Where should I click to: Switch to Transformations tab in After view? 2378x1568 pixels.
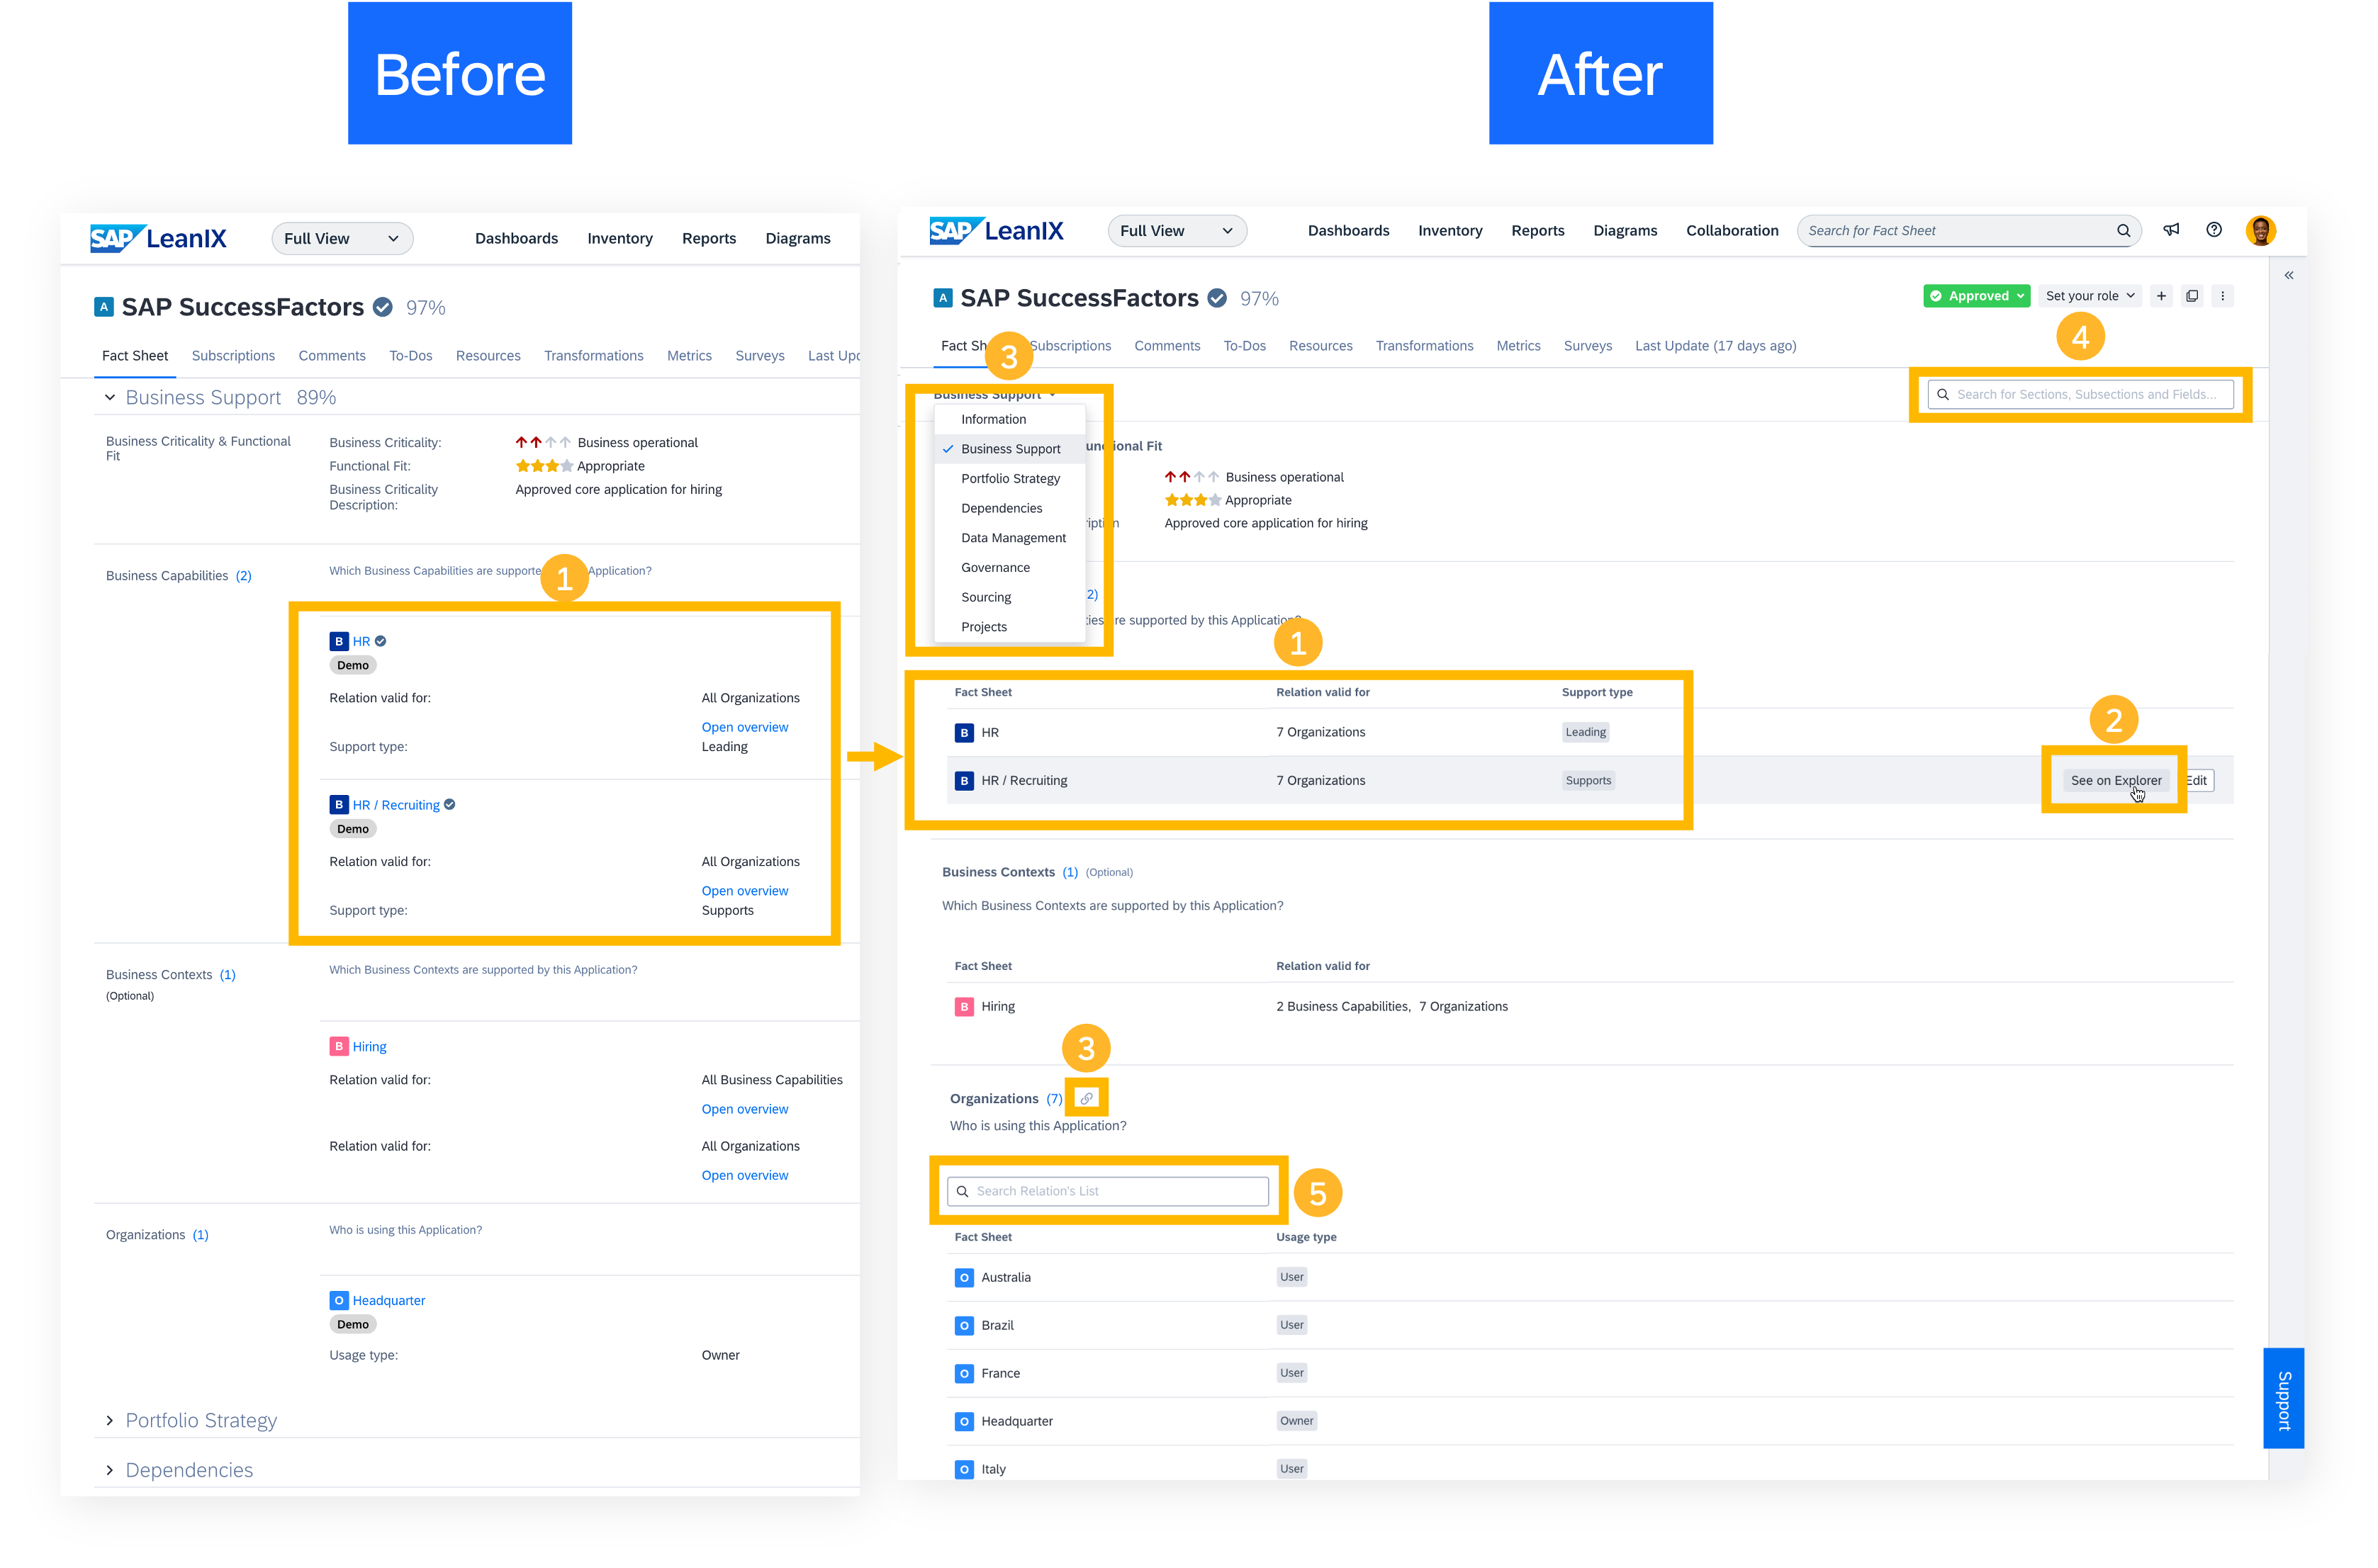(1423, 346)
